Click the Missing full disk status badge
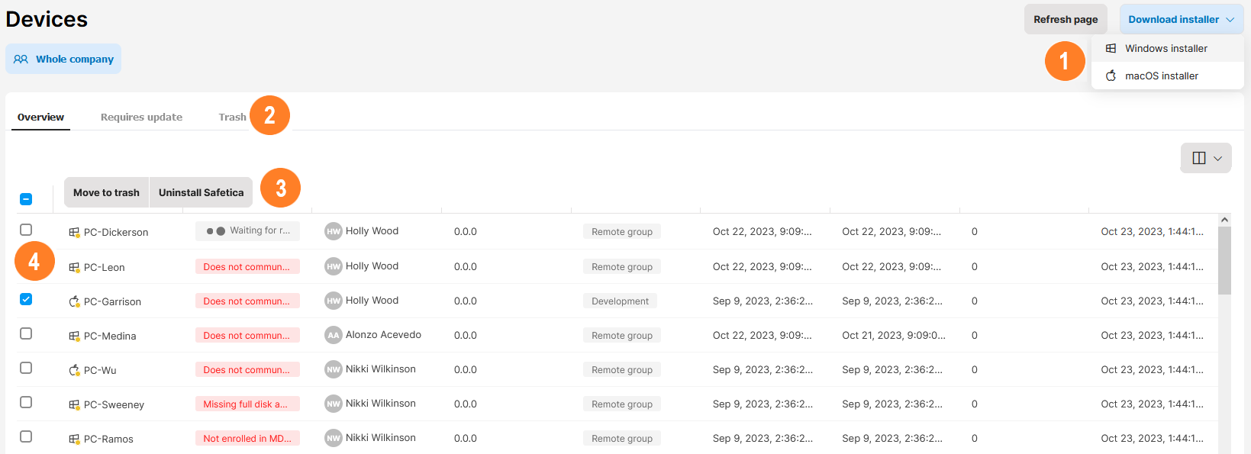Viewport: 1251px width, 454px height. pyautogui.click(x=247, y=404)
